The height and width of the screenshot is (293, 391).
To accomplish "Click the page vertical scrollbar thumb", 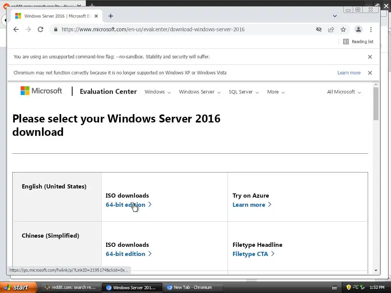I will 376,104.
